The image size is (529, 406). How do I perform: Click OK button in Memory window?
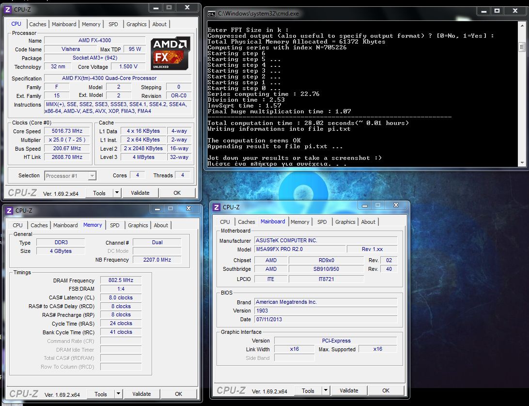178,394
